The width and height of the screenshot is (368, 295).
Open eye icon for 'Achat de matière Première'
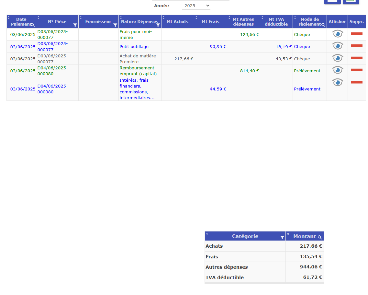[x=337, y=58]
